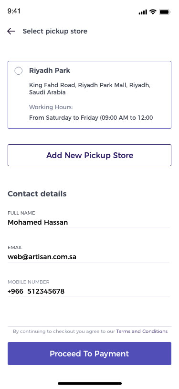Open the Terms and Conditions link
The image size is (179, 389).
coord(142,332)
